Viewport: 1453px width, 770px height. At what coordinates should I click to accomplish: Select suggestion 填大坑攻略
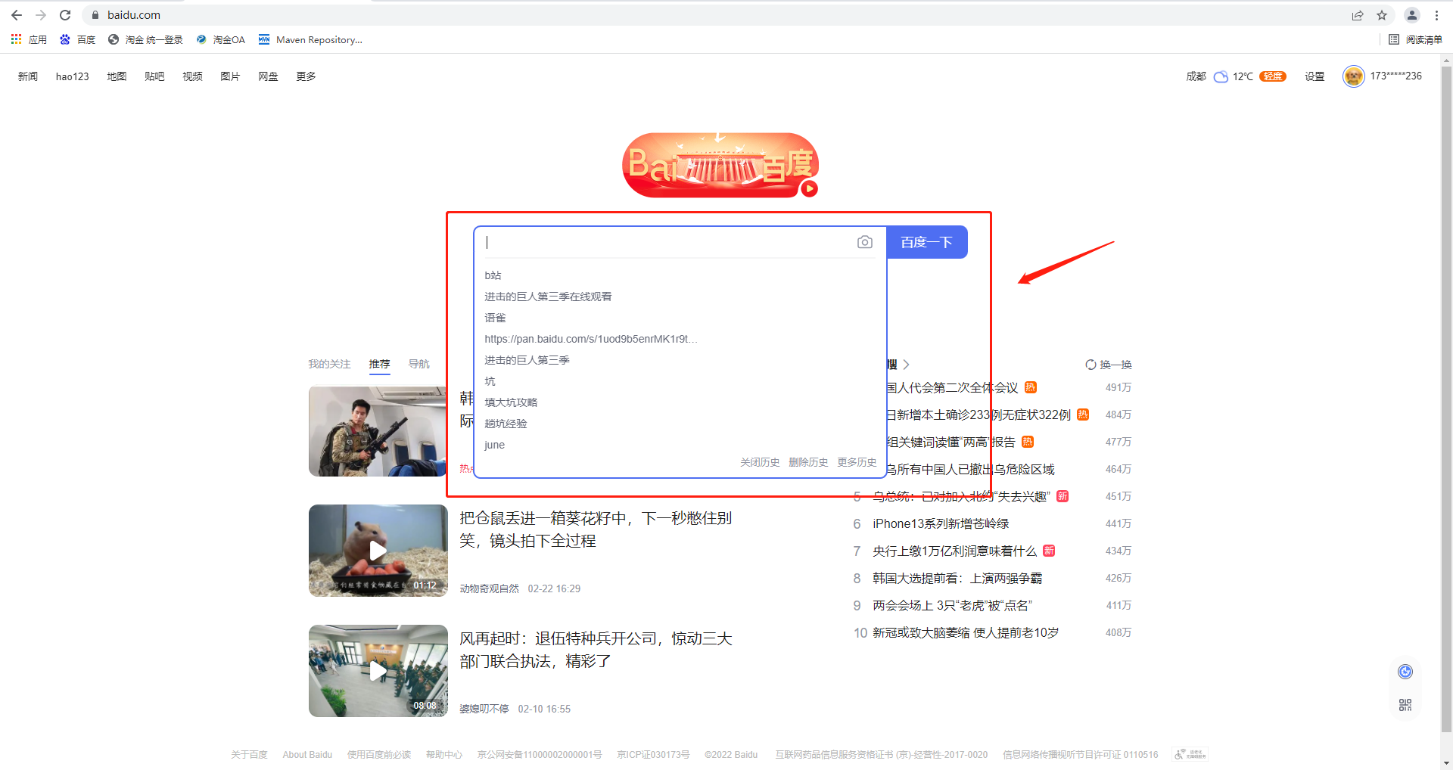(x=511, y=402)
